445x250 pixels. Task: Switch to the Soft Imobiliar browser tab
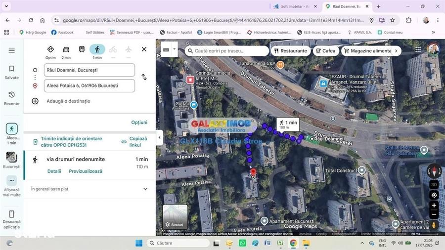[x=294, y=6]
